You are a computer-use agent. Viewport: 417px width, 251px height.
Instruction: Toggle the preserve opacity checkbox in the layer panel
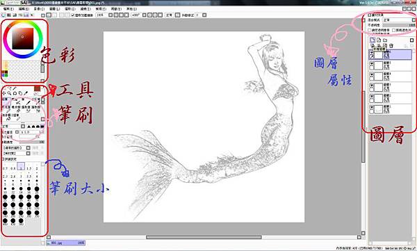click(x=370, y=30)
